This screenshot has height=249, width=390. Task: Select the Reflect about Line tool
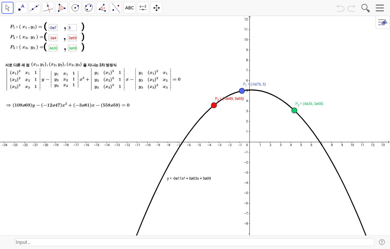(x=116, y=8)
